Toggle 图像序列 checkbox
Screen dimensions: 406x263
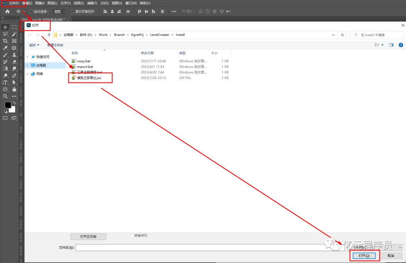pos(132,236)
